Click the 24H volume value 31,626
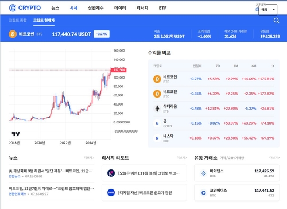 (x=231, y=36)
